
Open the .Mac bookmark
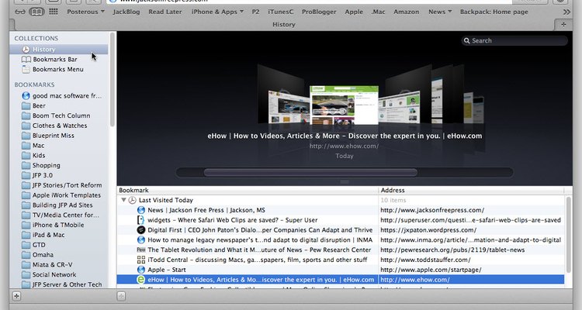(x=378, y=12)
